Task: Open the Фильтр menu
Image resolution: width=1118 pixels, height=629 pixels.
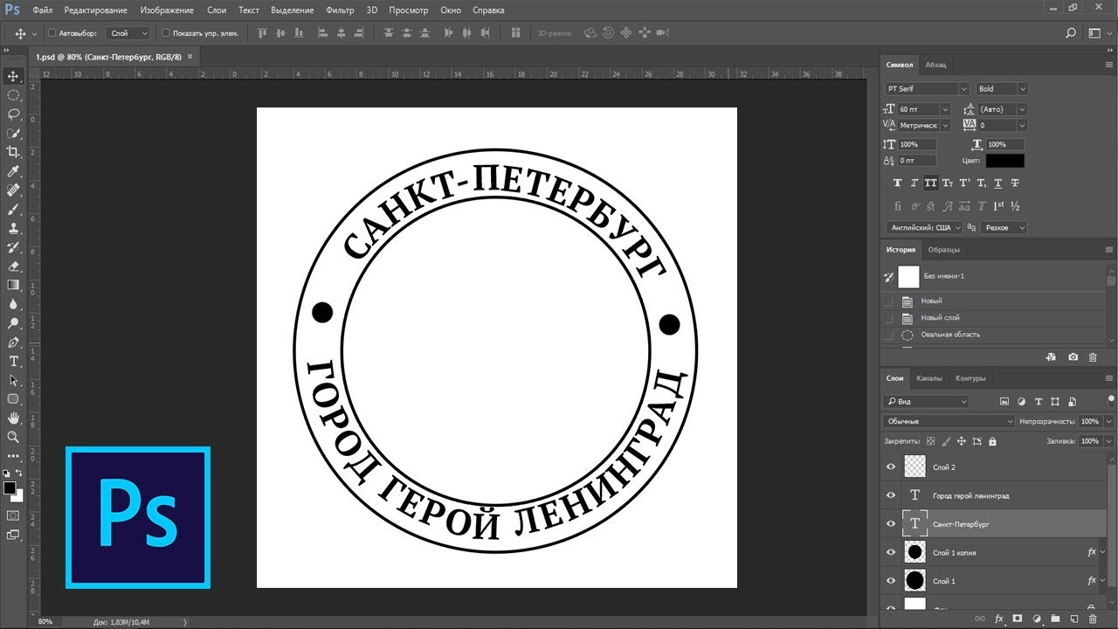Action: pyautogui.click(x=340, y=10)
